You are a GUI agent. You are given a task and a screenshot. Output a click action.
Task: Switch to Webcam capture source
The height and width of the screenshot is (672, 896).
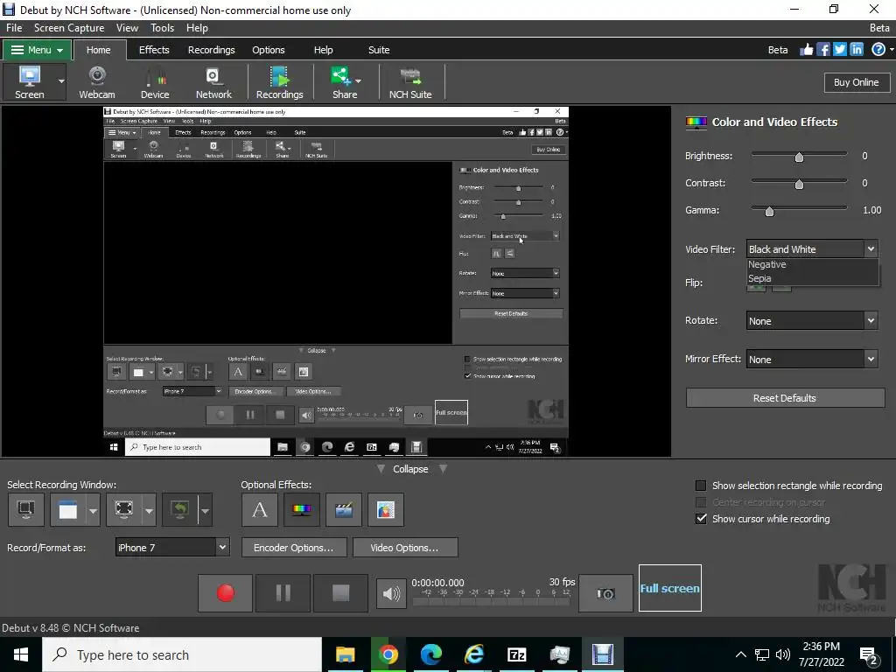(x=96, y=82)
